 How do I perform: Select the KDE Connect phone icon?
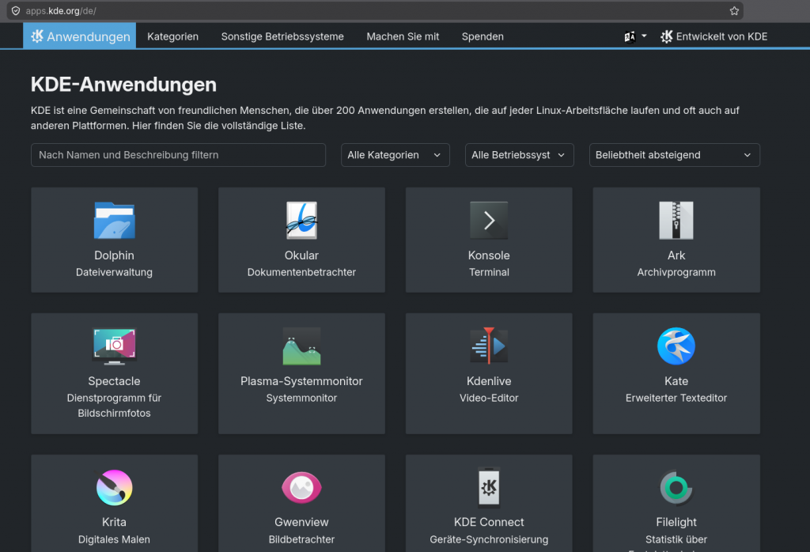click(489, 487)
